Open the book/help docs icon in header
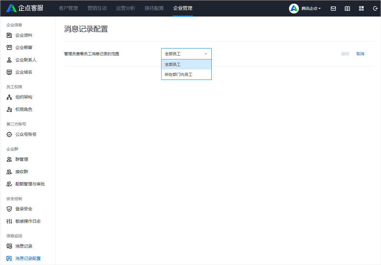 pos(347,8)
